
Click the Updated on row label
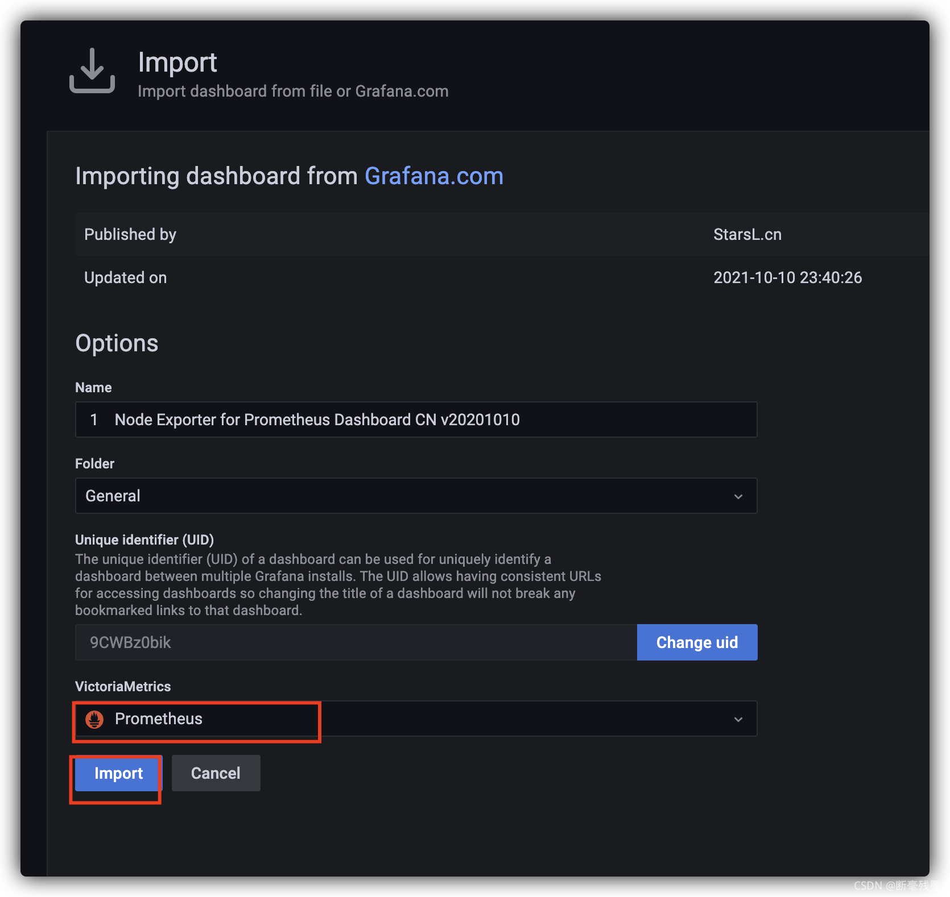click(x=126, y=277)
